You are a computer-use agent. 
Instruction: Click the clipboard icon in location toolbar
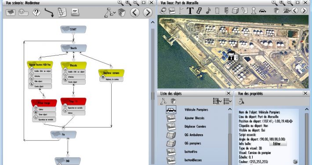[244, 11]
